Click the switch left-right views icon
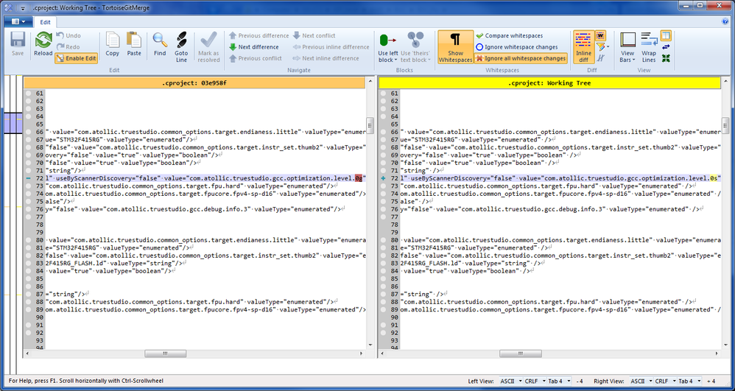 666,47
